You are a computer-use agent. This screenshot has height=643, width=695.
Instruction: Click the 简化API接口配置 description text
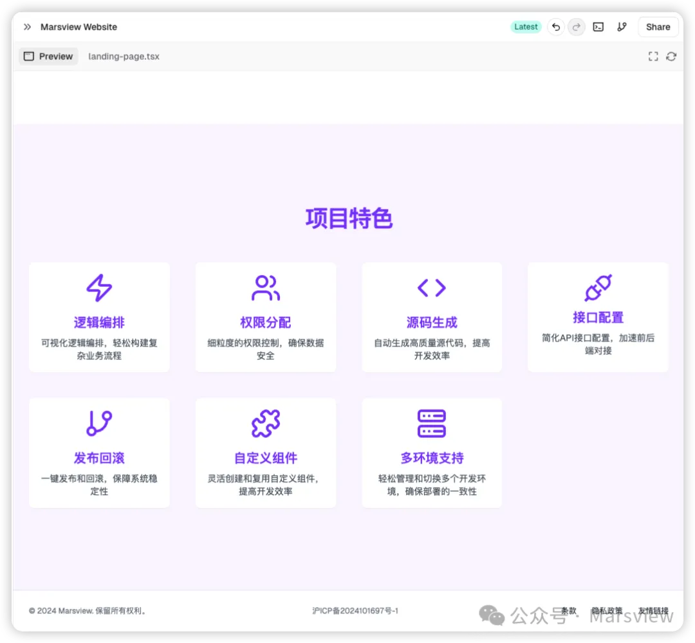598,344
